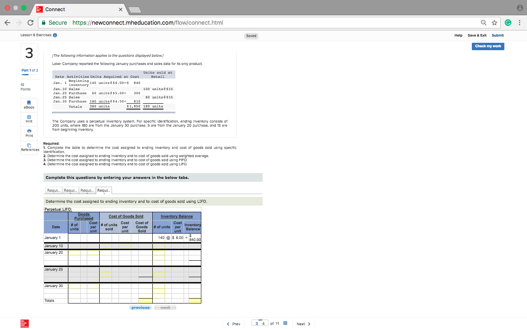This screenshot has width=527, height=329.
Task: Switch to the first Required tab
Action: [54, 190]
